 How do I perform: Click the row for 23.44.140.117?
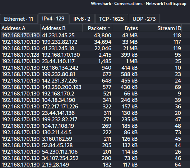coord(95,61)
